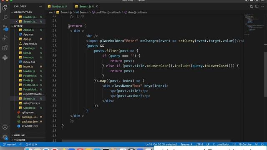Viewport: 267px width, 150px height.
Task: Open Edit.js in the explorer
Action: click(x=27, y=53)
